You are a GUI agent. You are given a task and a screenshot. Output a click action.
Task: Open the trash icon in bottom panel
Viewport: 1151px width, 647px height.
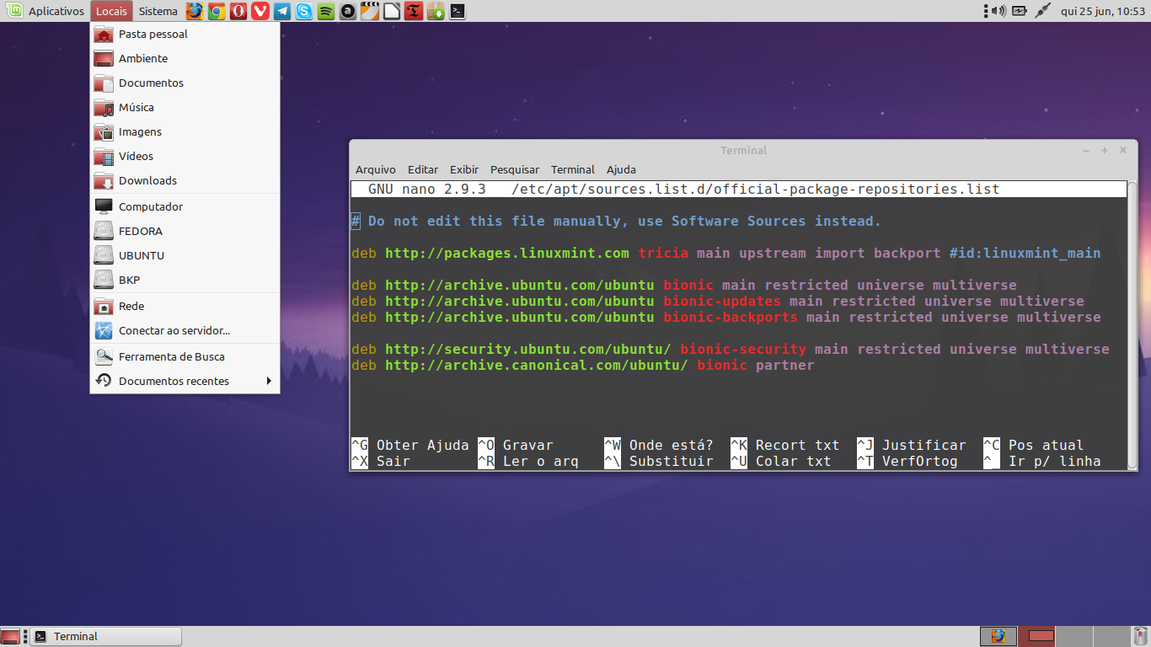(1140, 636)
